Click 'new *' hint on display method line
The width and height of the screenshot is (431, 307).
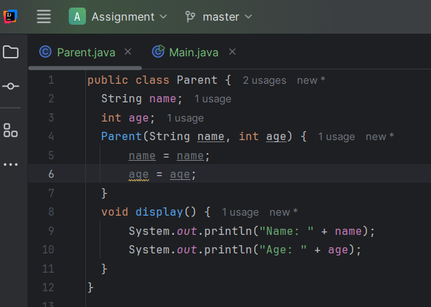pos(283,212)
